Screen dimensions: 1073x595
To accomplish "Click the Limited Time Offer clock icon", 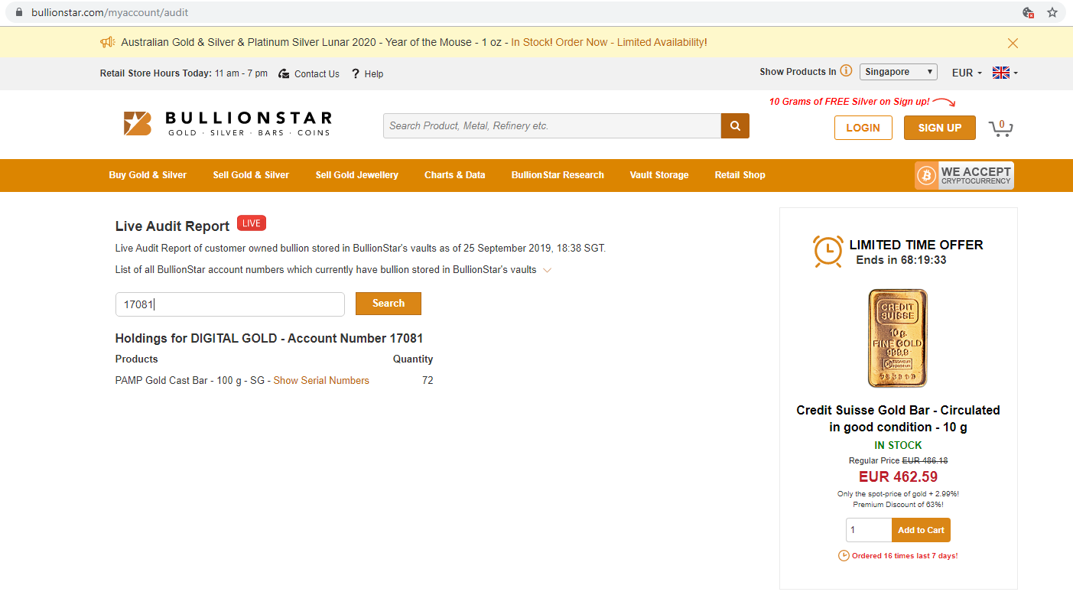I will click(828, 252).
